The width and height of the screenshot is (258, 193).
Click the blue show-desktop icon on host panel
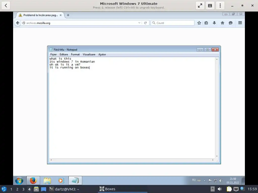[43, 189]
